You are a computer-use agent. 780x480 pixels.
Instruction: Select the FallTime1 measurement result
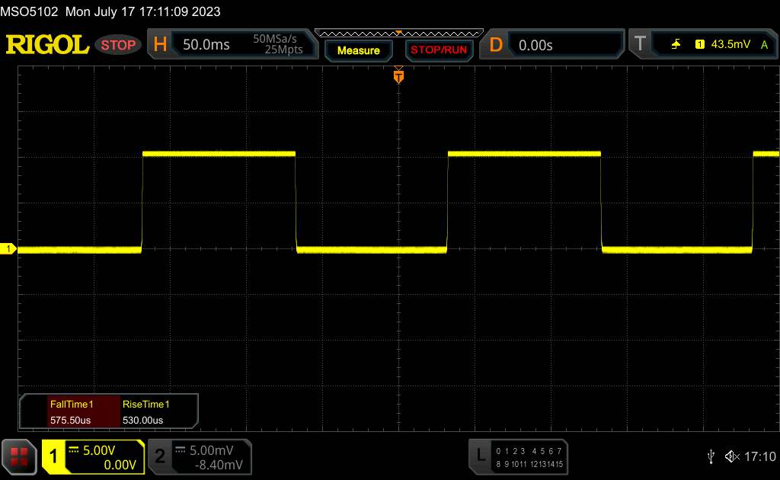click(70, 411)
